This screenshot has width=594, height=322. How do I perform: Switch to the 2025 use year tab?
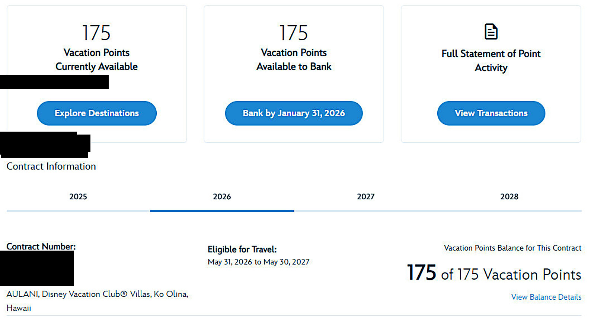click(78, 197)
